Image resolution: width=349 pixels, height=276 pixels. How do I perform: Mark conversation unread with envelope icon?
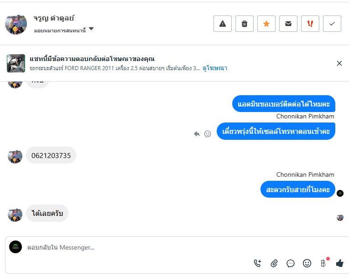point(288,24)
